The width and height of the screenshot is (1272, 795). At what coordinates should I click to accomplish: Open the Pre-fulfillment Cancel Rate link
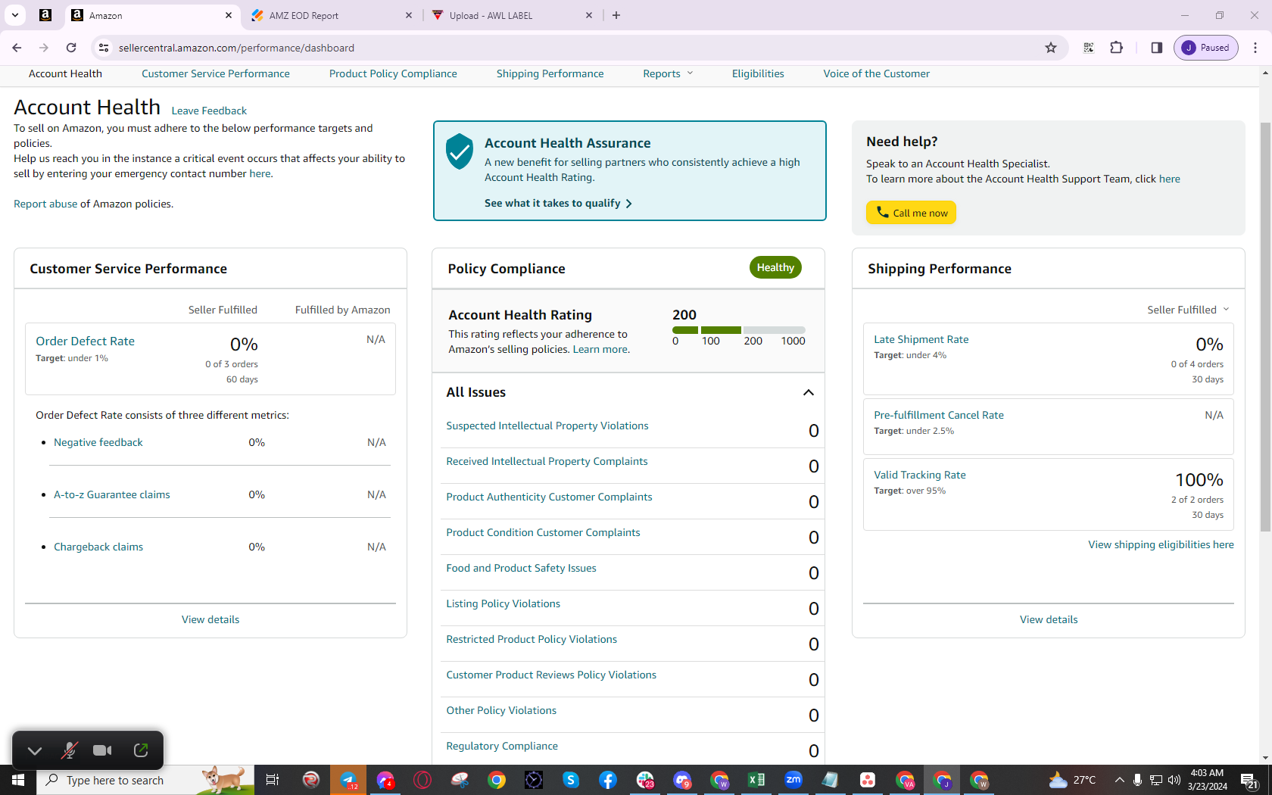pyautogui.click(x=939, y=415)
